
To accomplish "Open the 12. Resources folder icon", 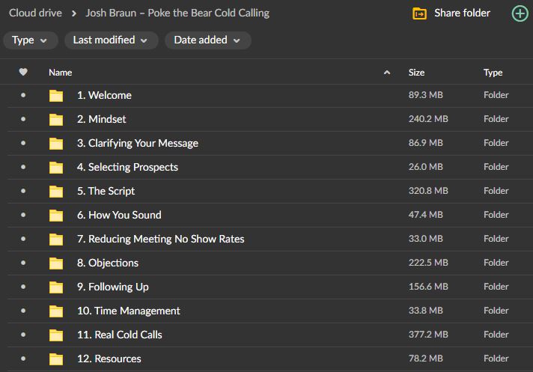I will 56,359.
